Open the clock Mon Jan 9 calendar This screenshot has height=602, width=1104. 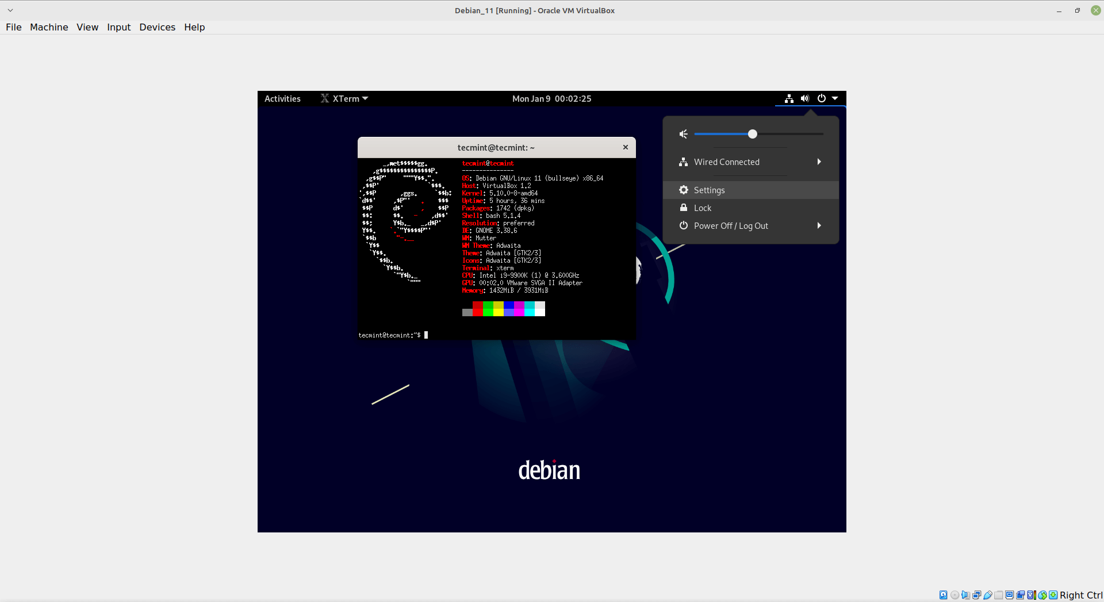pyautogui.click(x=551, y=99)
